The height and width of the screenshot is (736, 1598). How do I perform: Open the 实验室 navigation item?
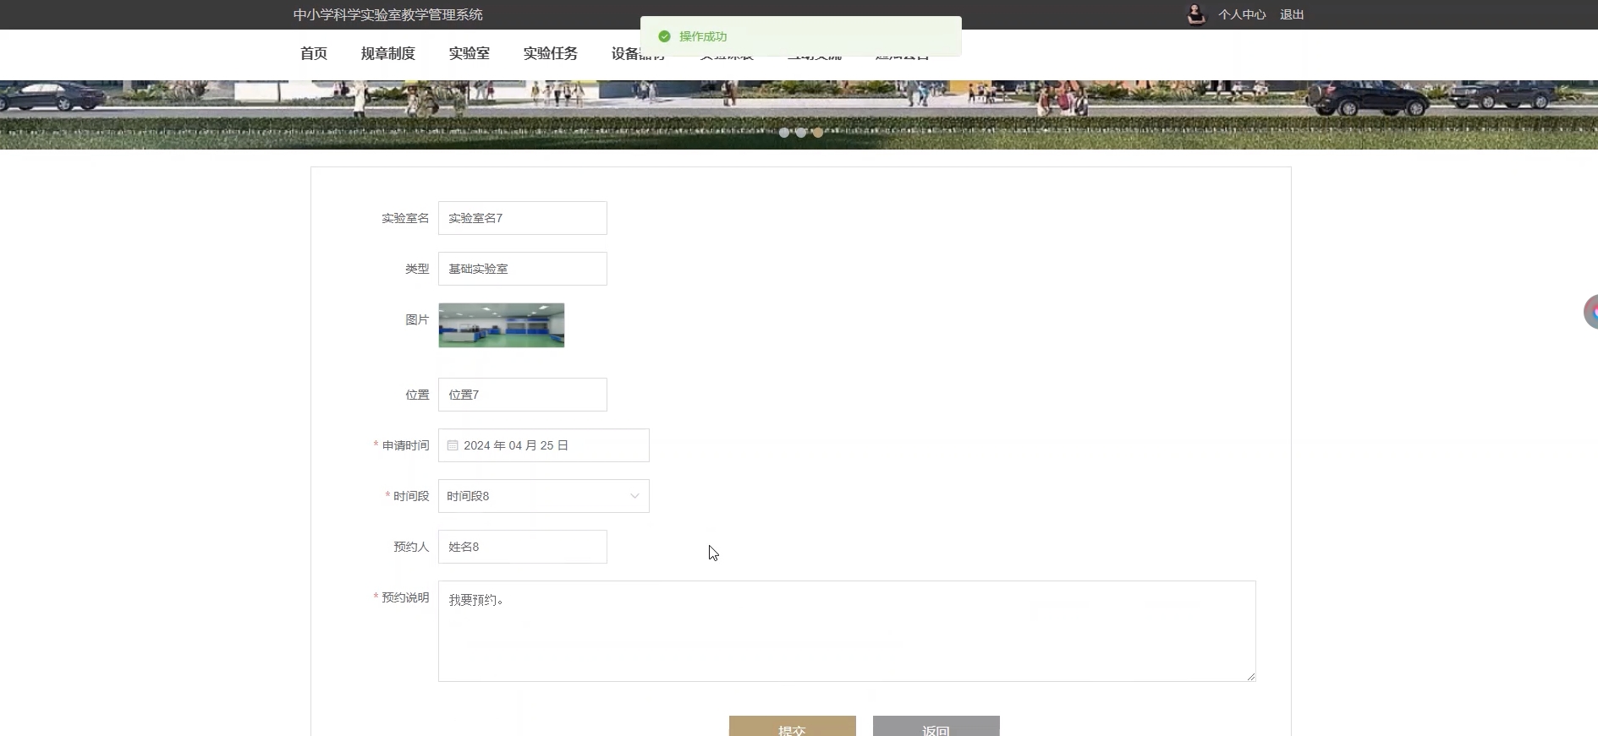(x=469, y=54)
